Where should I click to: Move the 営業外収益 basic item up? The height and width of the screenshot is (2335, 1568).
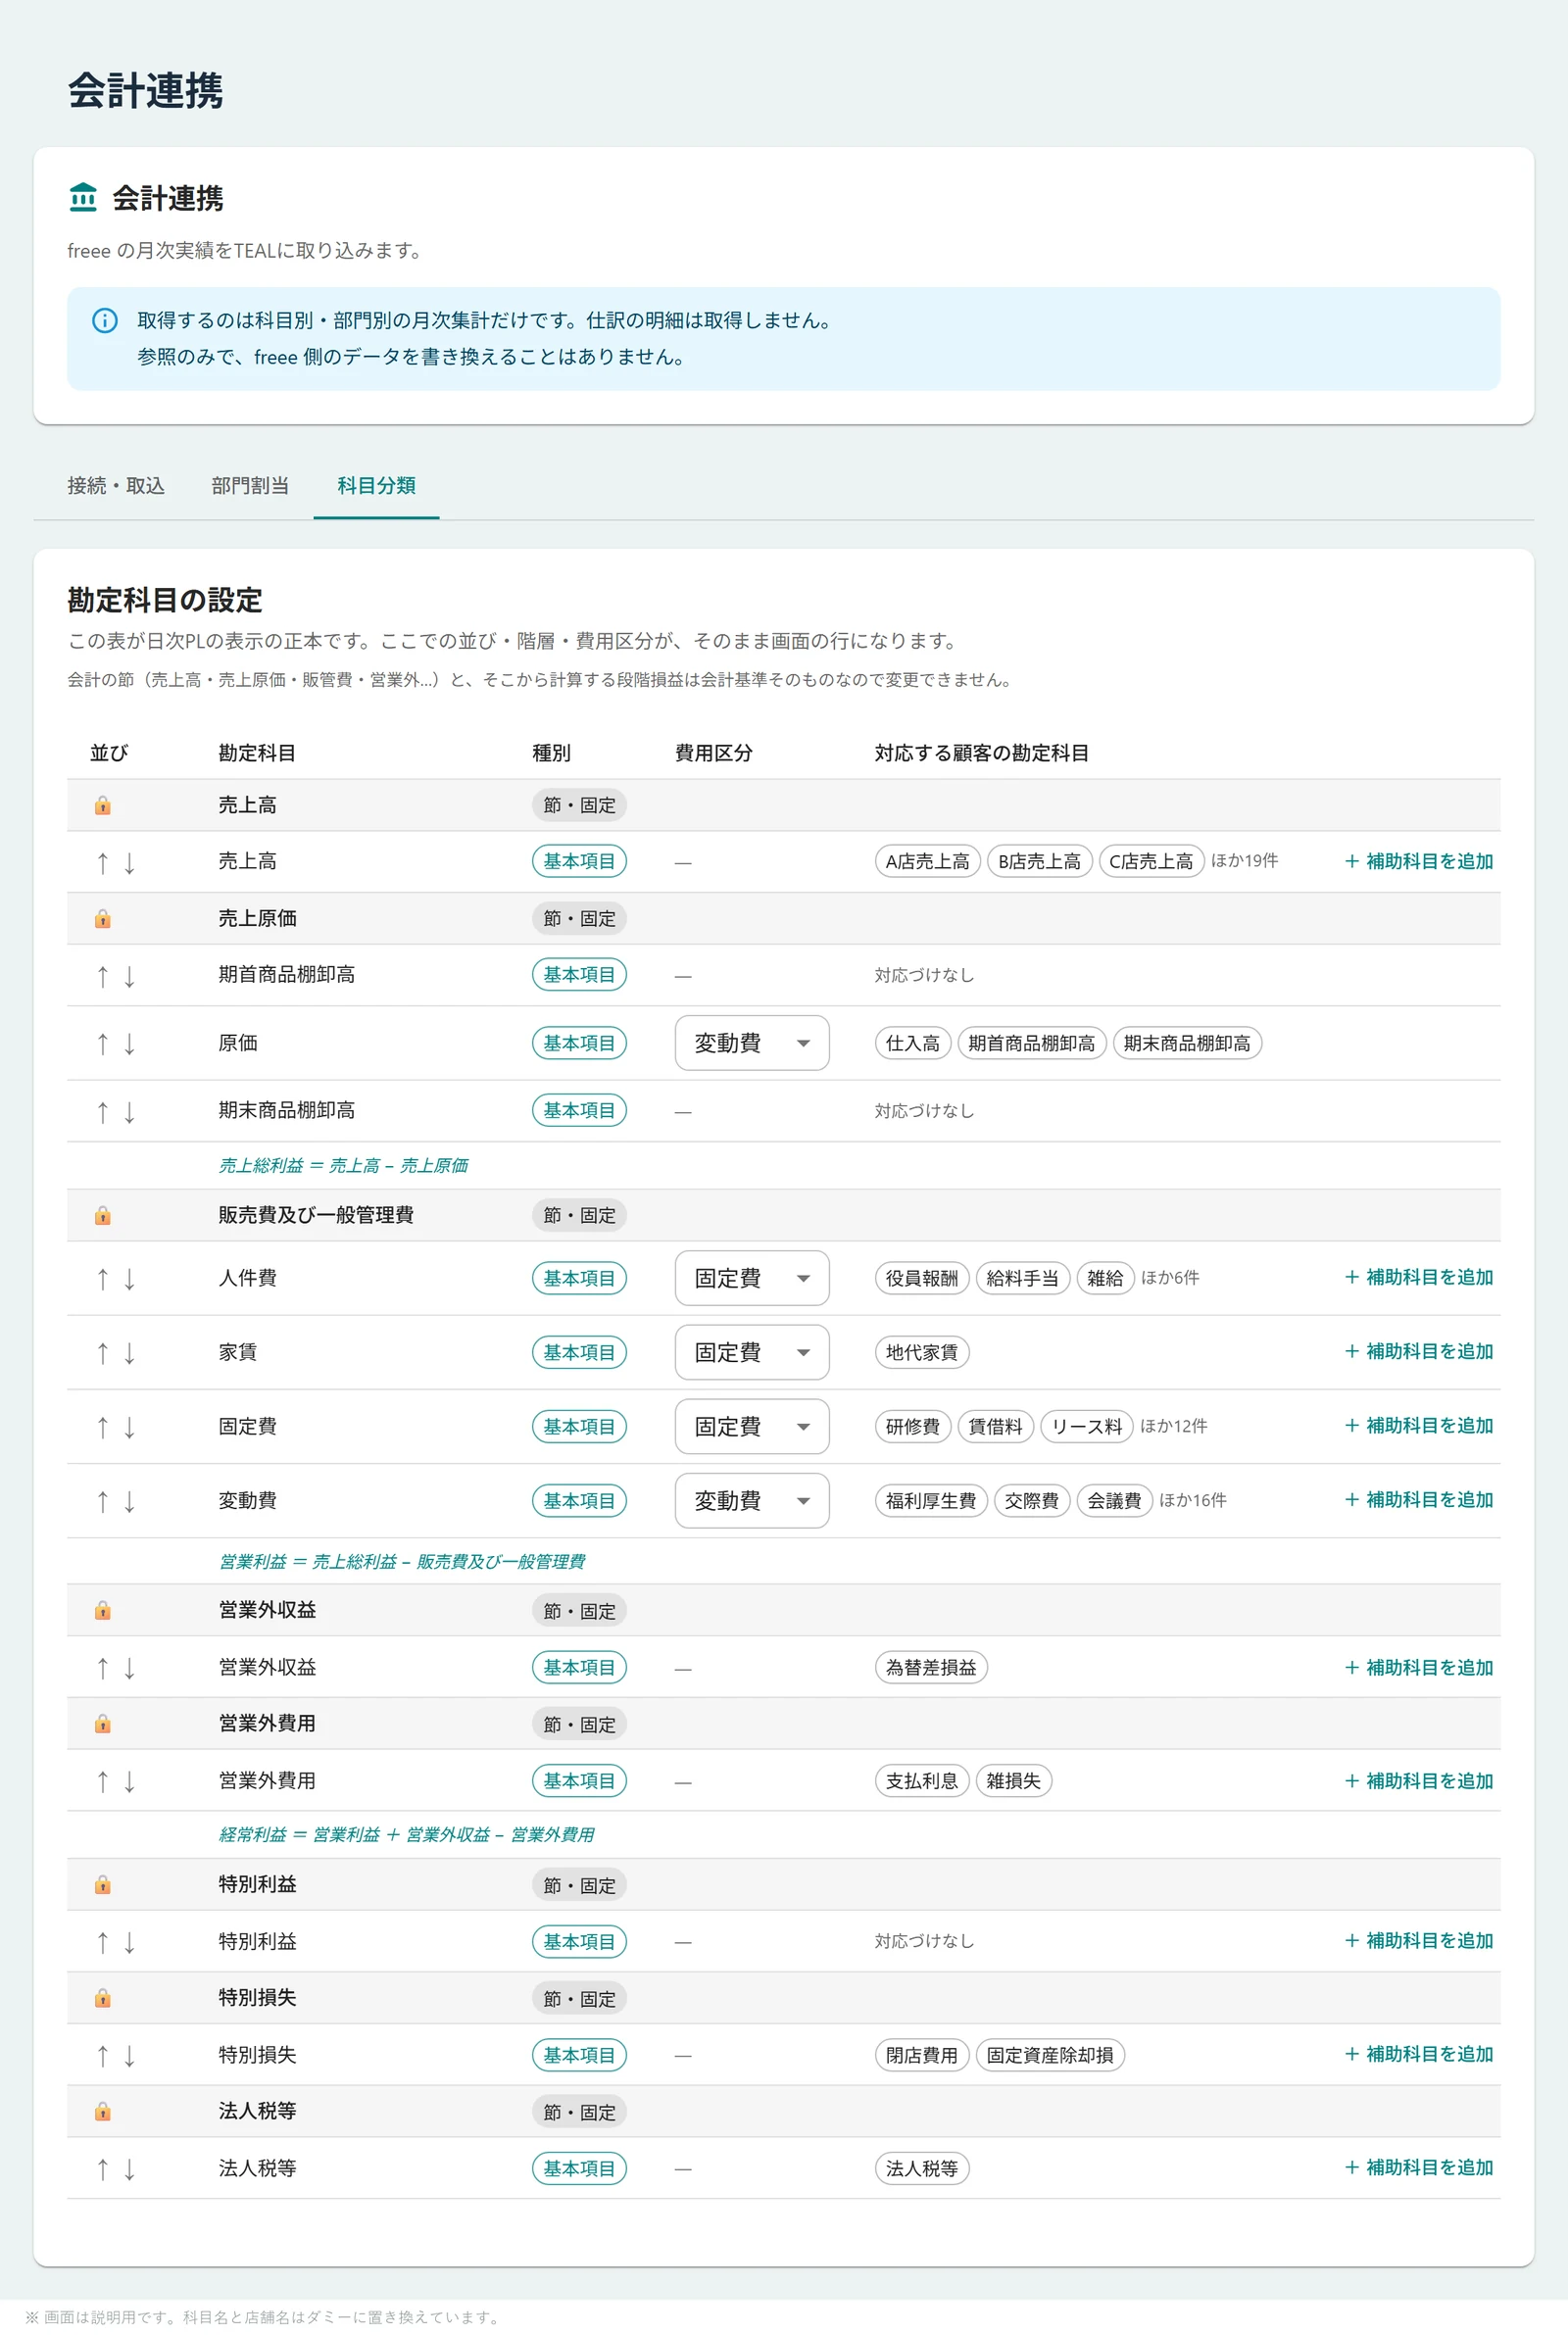pos(102,1669)
